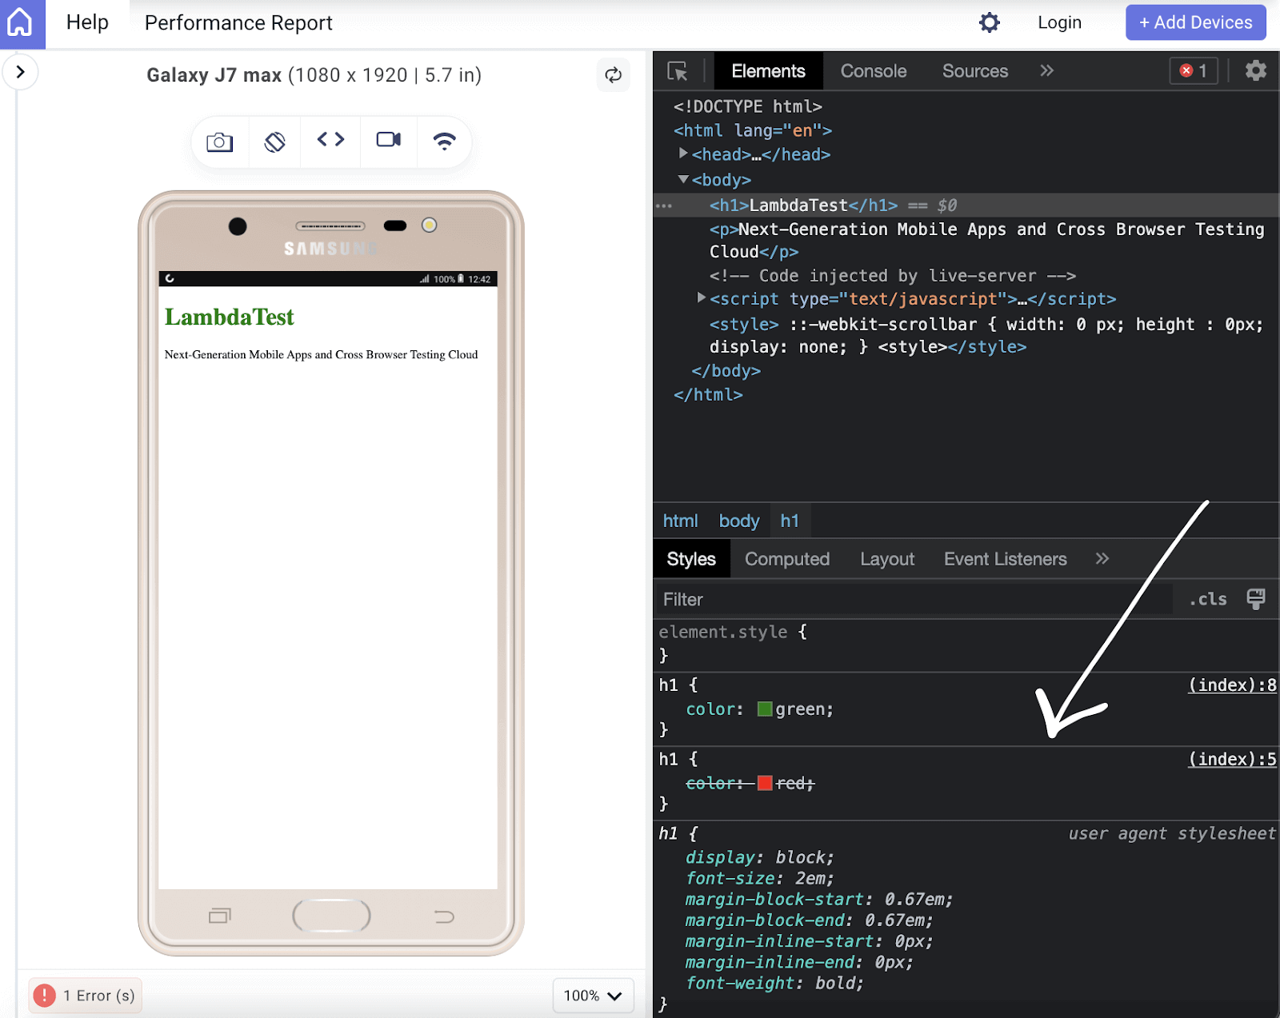Take a screenshot with the camera icon

(219, 142)
